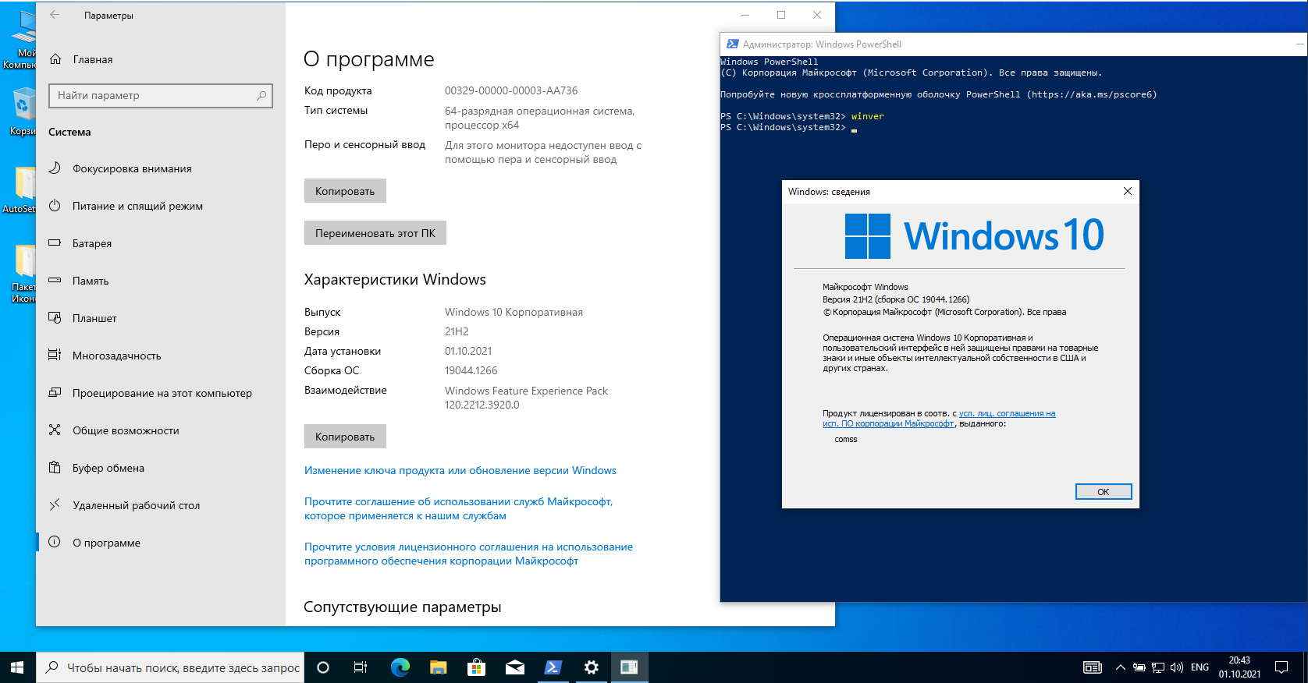Open the Windows Start menu
Image resolution: width=1308 pixels, height=683 pixels.
pyautogui.click(x=17, y=667)
